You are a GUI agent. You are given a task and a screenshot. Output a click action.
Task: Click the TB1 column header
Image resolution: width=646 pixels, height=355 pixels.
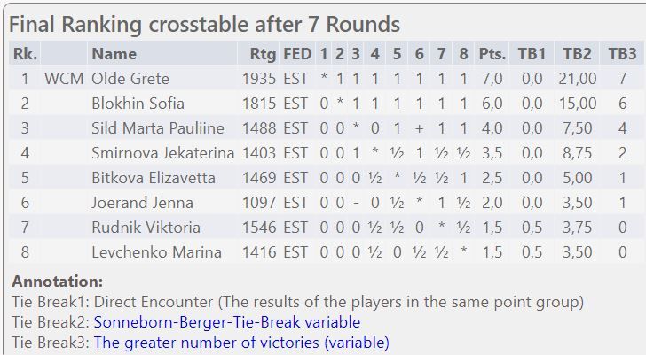532,54
